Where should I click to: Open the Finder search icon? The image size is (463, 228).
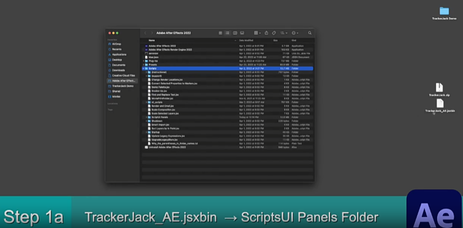click(x=310, y=33)
